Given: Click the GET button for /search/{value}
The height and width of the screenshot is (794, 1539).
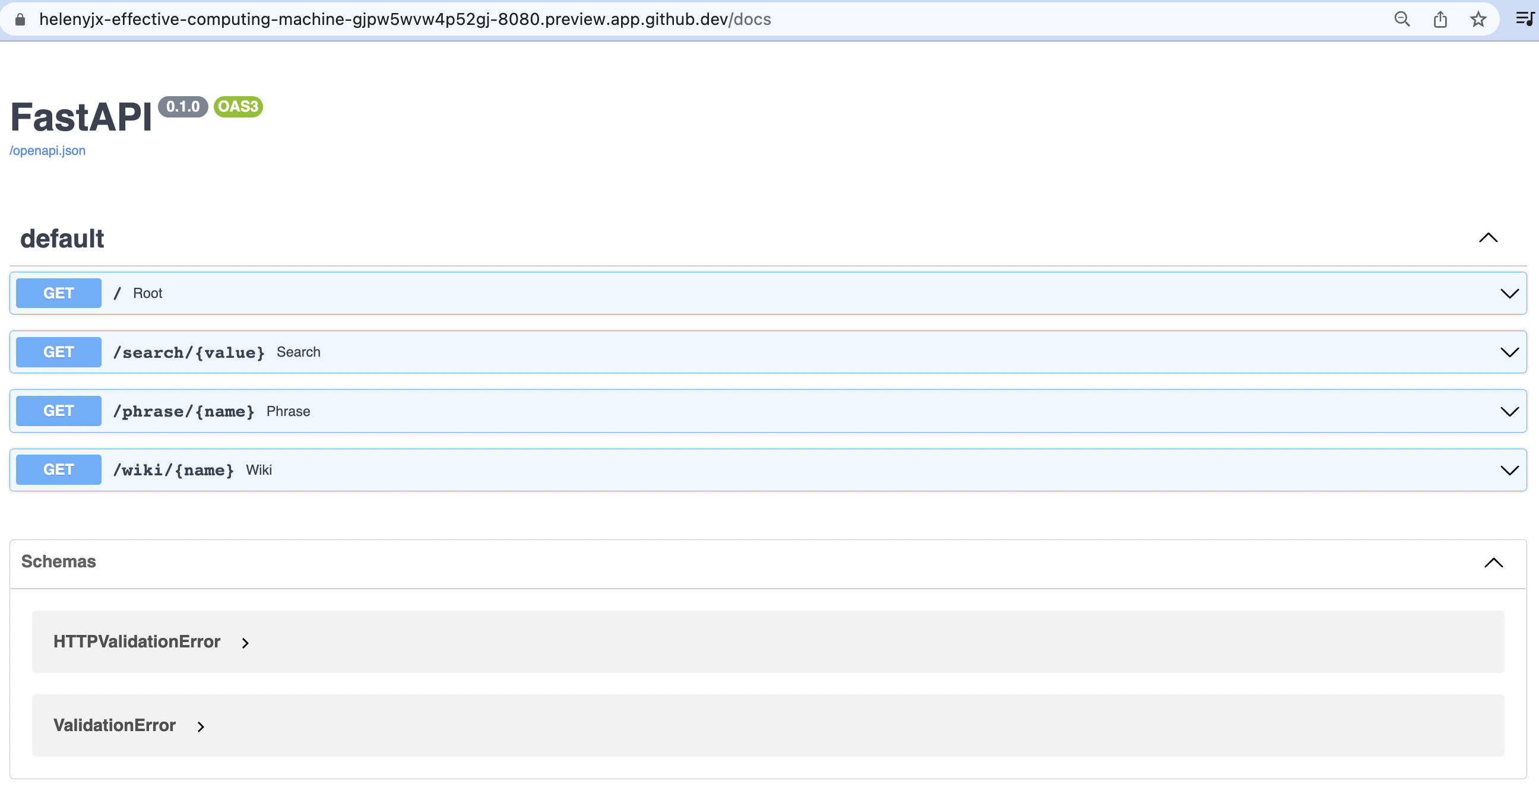Looking at the screenshot, I should point(59,352).
